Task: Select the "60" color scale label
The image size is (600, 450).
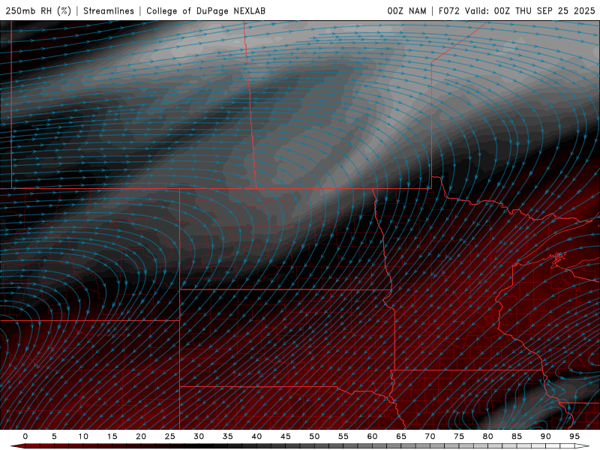Action: click(372, 436)
